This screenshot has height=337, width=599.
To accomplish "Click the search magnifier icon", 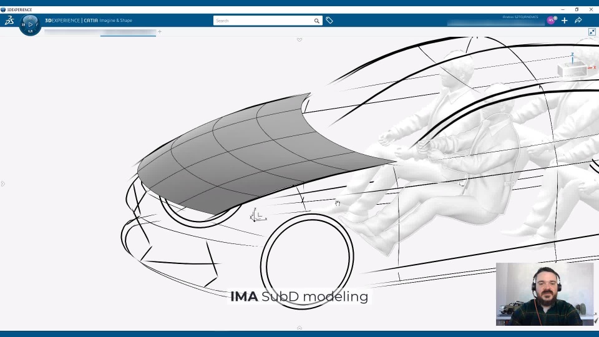I will tap(317, 21).
